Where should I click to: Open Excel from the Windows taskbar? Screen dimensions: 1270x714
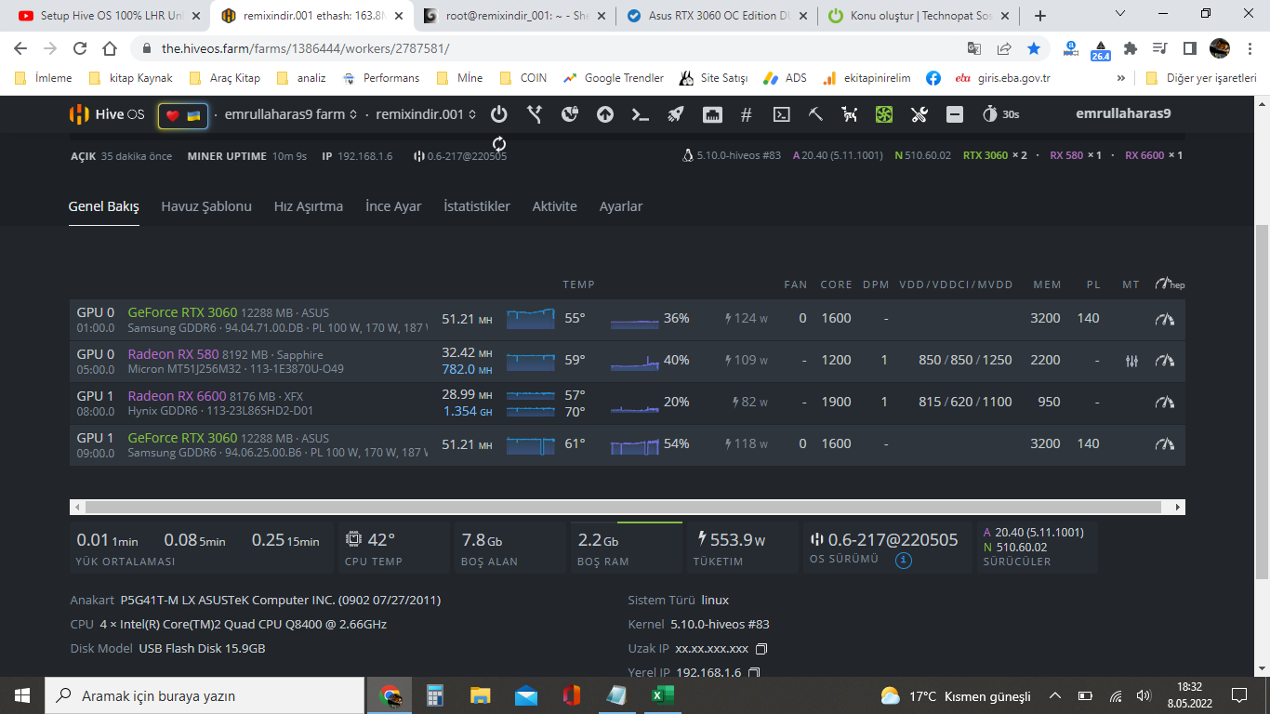click(662, 695)
